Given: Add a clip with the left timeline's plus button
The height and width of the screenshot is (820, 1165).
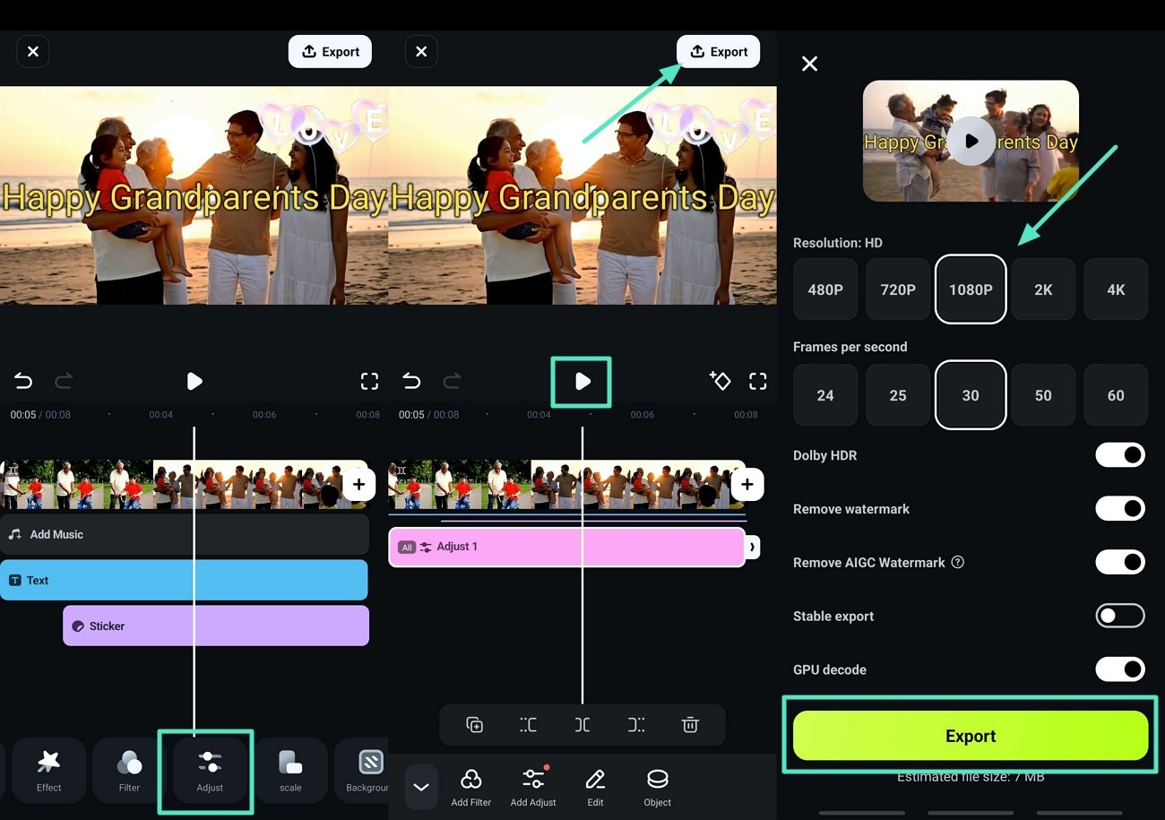Looking at the screenshot, I should tap(358, 485).
